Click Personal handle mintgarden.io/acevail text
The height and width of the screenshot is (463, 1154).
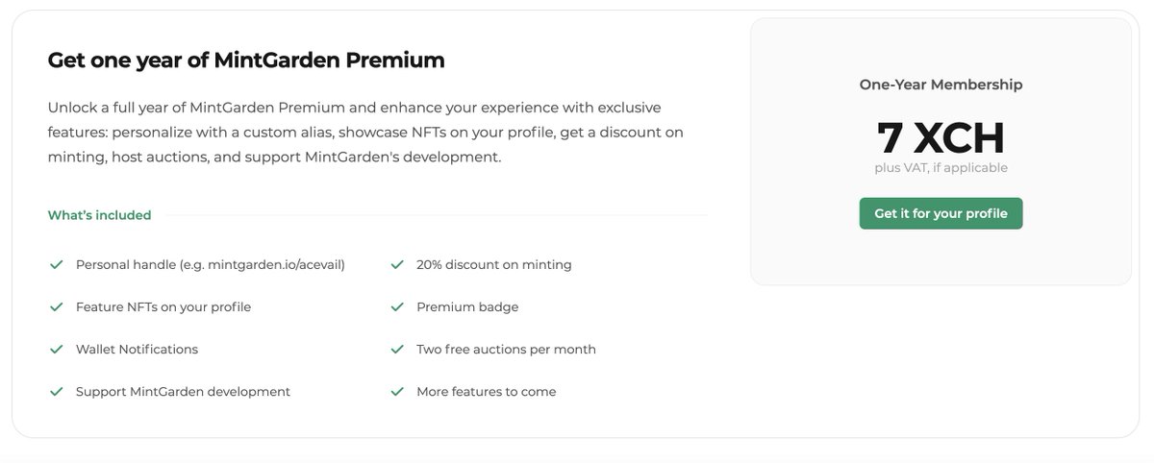click(x=211, y=264)
